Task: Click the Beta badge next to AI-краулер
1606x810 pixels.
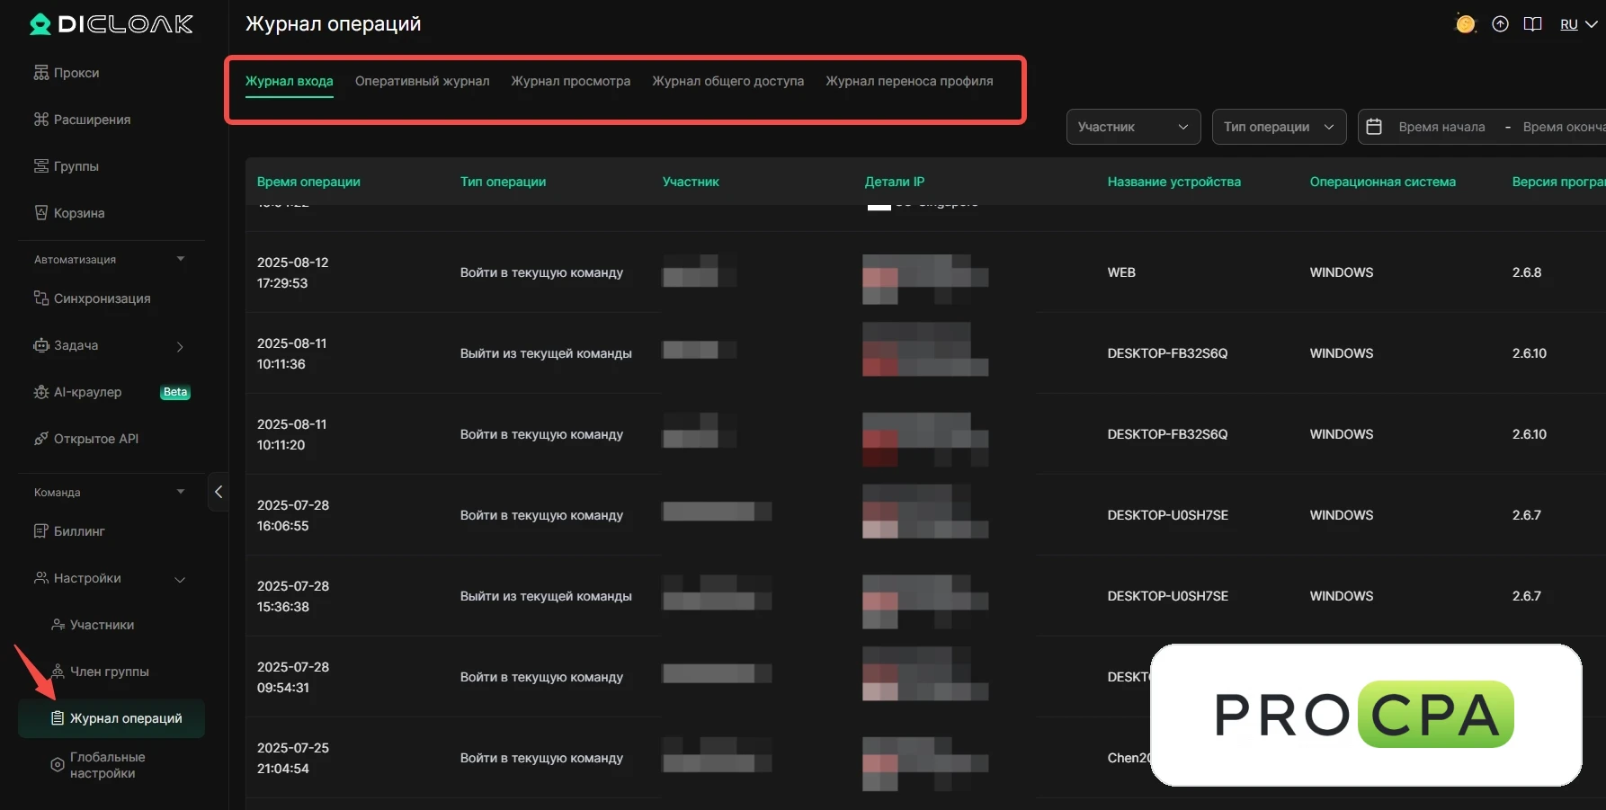Action: pyautogui.click(x=175, y=392)
